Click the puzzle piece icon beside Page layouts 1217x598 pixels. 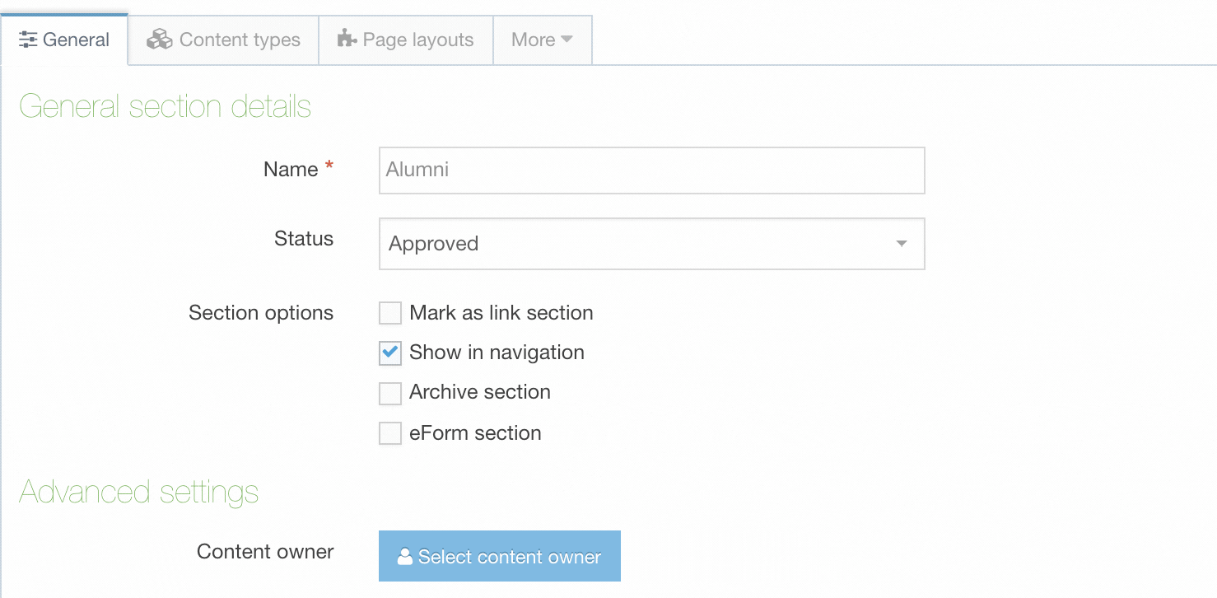pos(347,39)
